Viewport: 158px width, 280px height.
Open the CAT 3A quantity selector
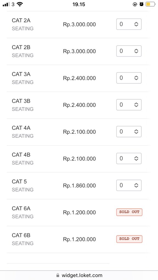click(x=129, y=78)
